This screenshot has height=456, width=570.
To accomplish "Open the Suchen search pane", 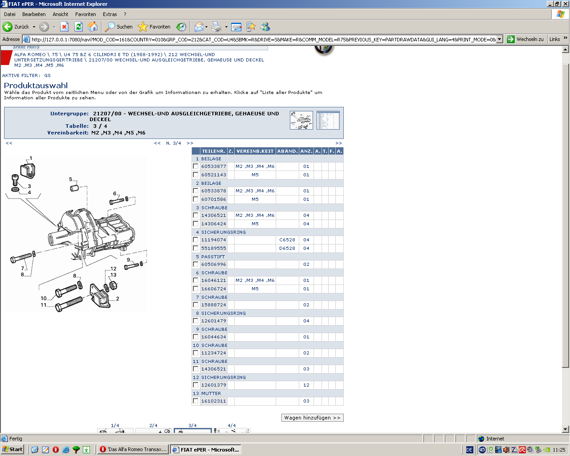I will click(119, 27).
